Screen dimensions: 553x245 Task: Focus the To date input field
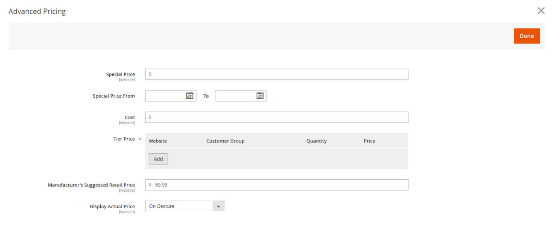[241, 96]
